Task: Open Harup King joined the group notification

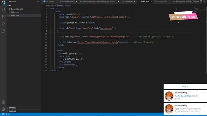Action: coord(185,96)
